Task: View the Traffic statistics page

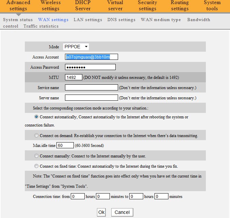Action: (41, 26)
